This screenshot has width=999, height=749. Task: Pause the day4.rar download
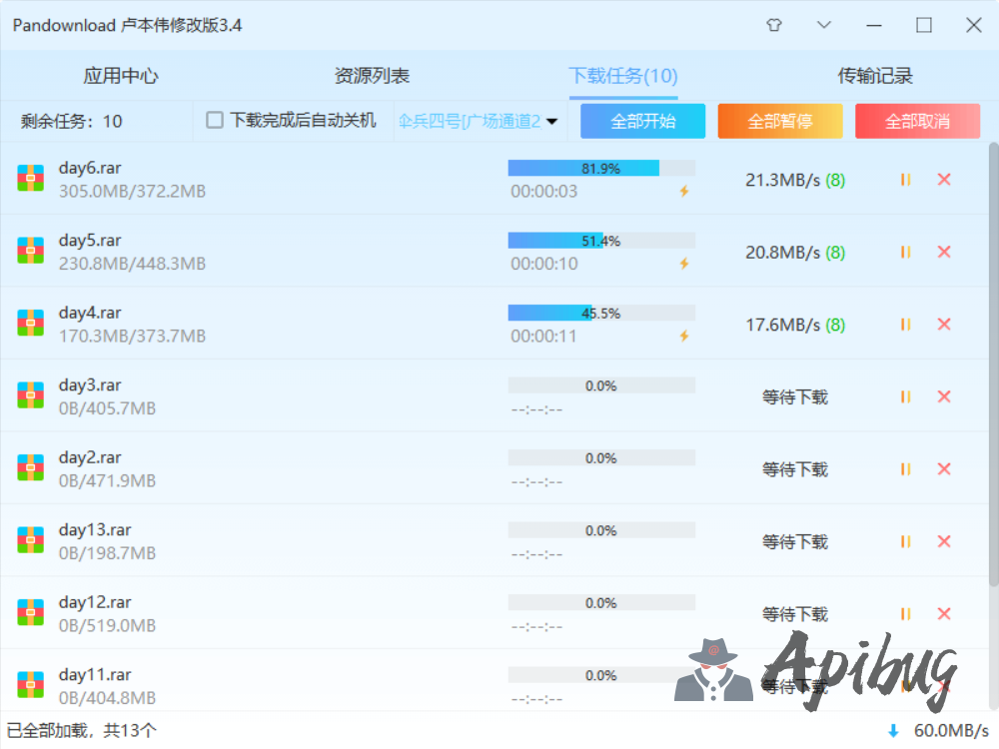[905, 325]
